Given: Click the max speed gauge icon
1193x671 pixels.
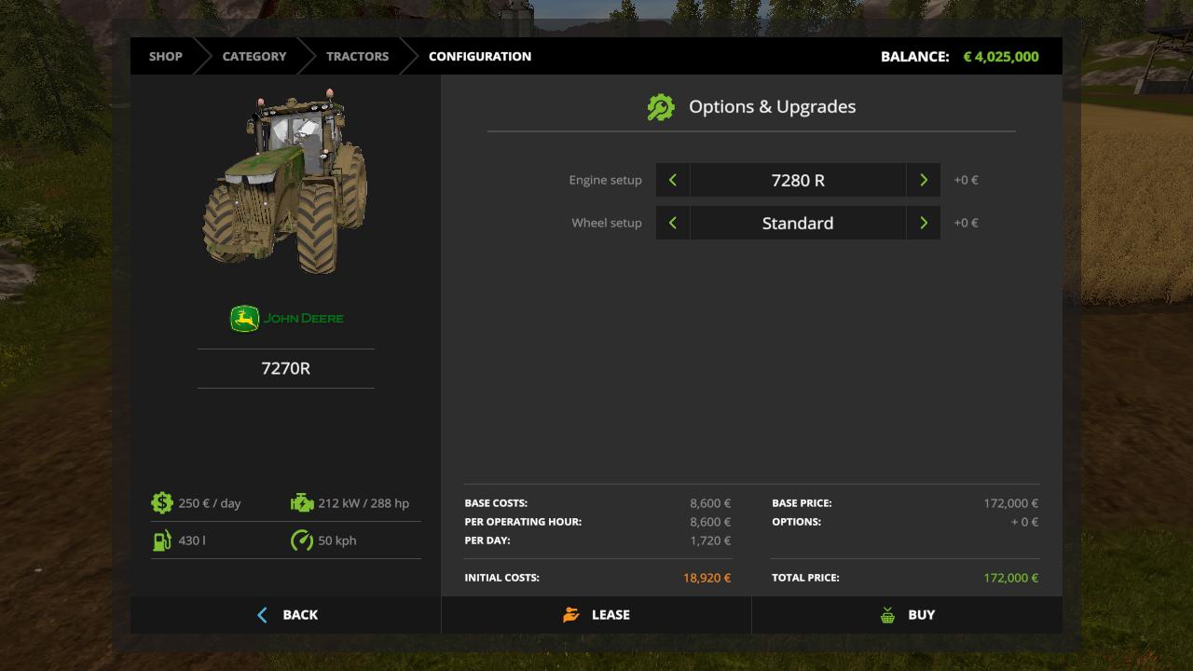Looking at the screenshot, I should (302, 541).
